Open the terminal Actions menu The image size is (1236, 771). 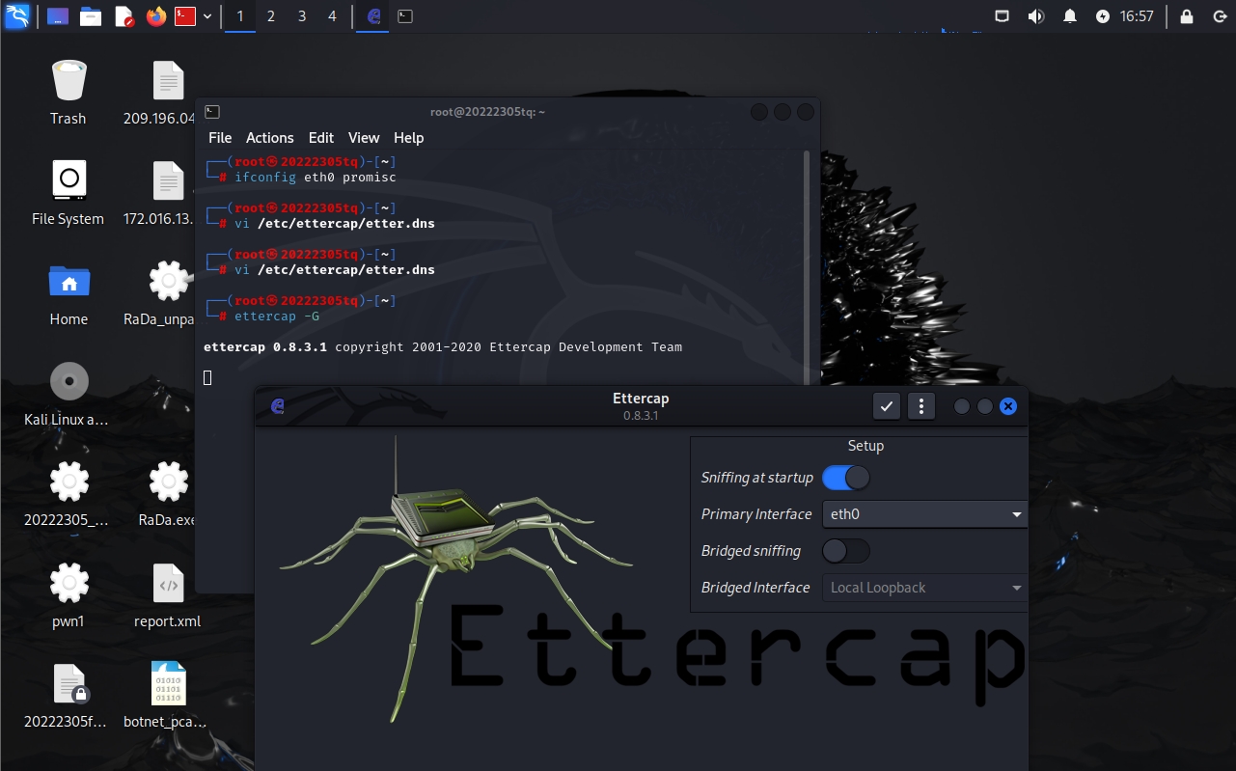[x=269, y=138]
